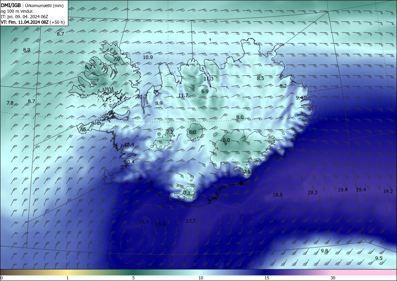Image resolution: width=397 pixels, height=281 pixels.
Task: Click the 9.4 value on the map
Action: 299,98
